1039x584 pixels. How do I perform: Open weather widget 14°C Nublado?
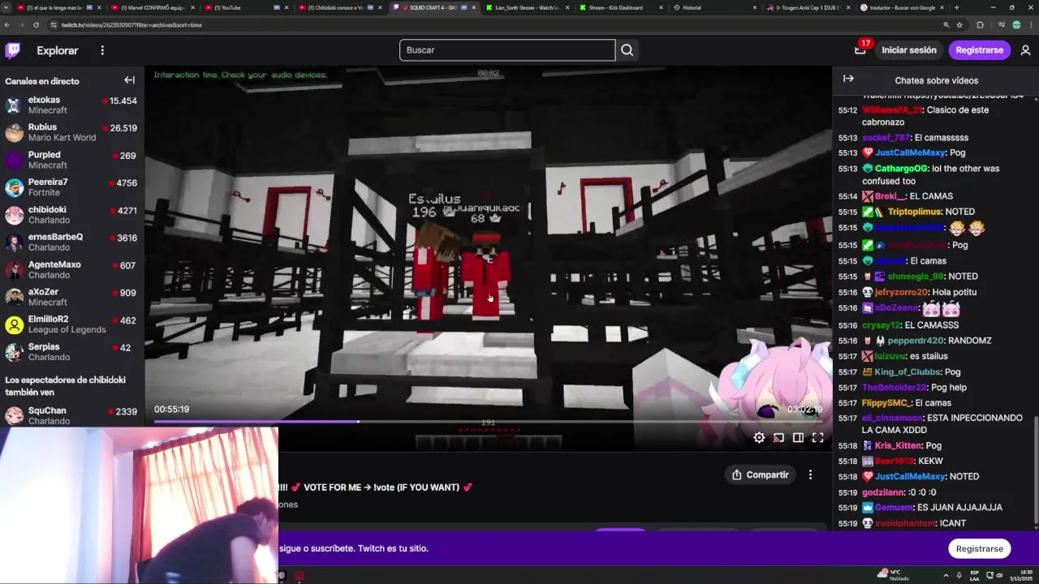click(895, 575)
